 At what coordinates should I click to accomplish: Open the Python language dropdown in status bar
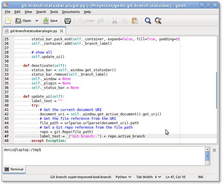[123, 177]
